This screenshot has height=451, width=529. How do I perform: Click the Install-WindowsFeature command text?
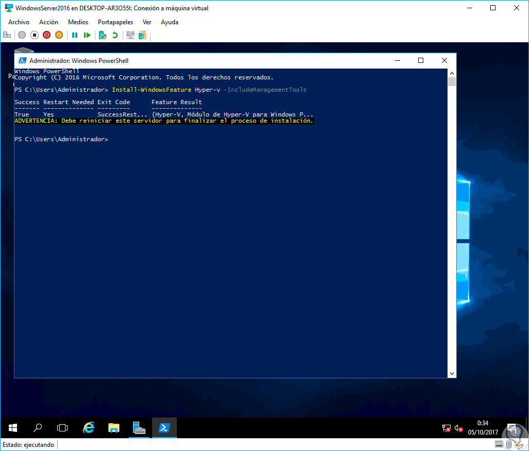(x=152, y=90)
